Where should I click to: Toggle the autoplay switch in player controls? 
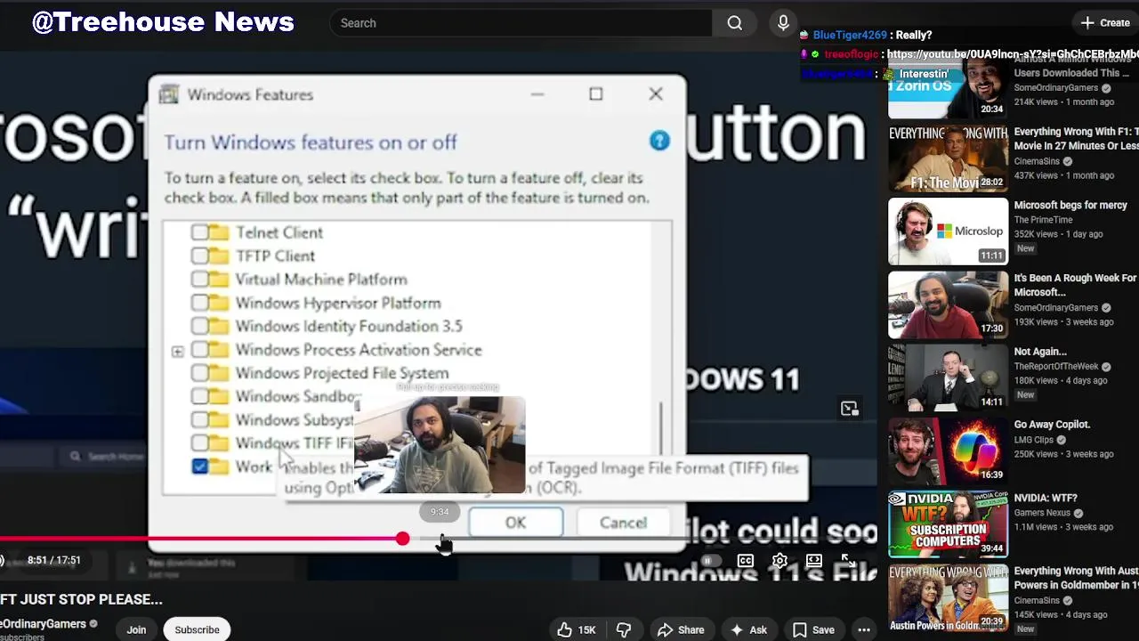pos(709,561)
